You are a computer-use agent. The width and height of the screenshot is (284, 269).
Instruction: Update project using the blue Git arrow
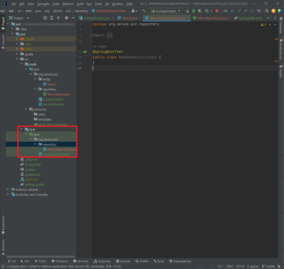(233, 11)
